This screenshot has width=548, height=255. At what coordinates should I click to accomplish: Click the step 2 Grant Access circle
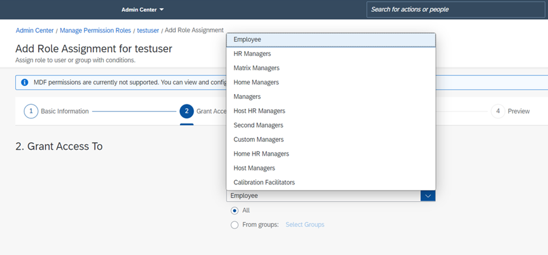(187, 111)
